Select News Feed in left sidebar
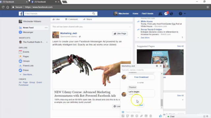The width and height of the screenshot is (211, 118). tap(33, 28)
